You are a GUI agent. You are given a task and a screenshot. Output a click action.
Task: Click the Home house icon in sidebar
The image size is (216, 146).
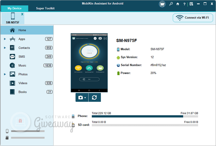tap(12, 30)
